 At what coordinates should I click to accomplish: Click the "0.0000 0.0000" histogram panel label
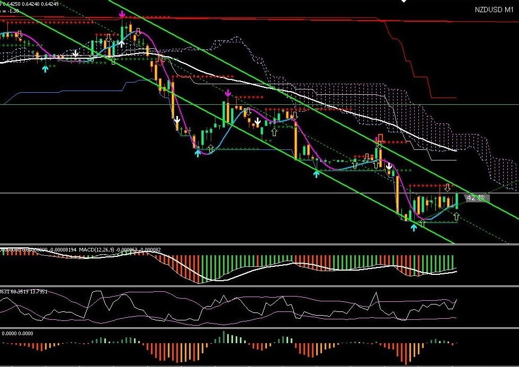17,333
